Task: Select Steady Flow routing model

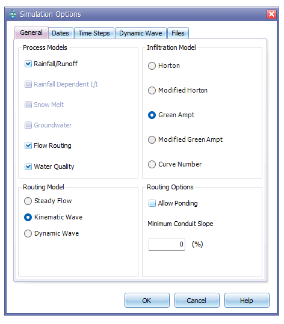Action: 28,201
